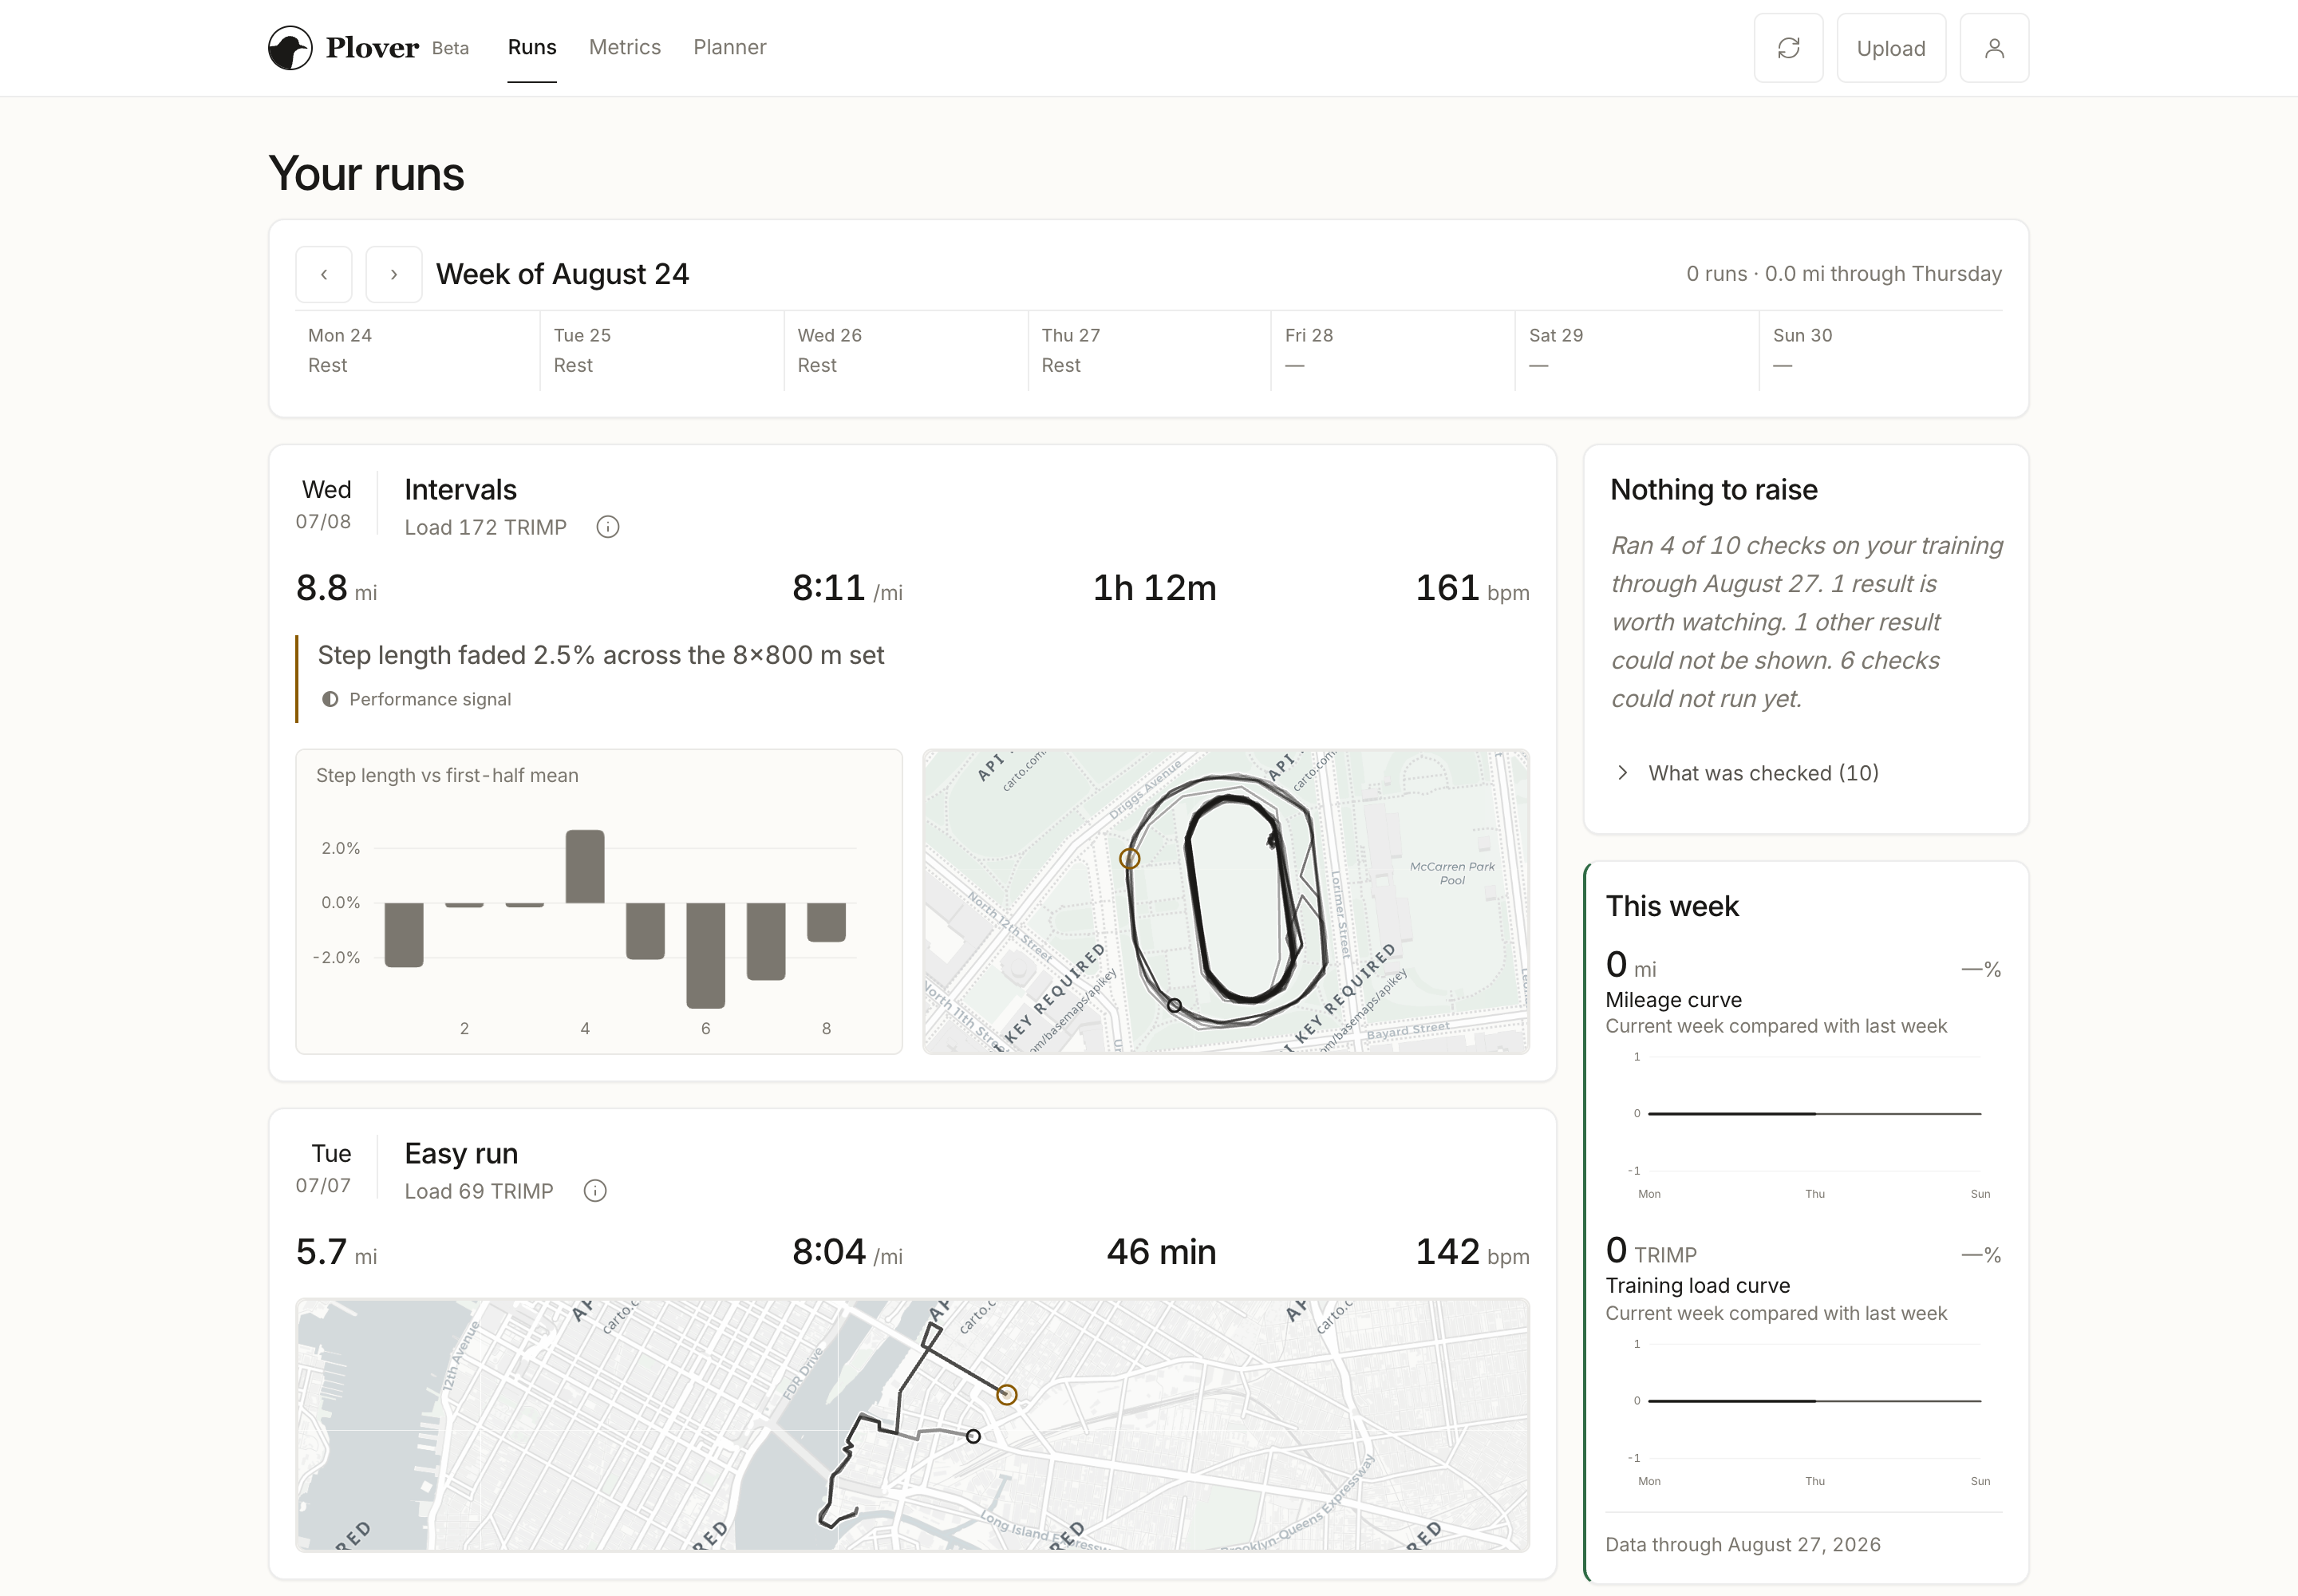
Task: Switch to the Metrics tab
Action: tap(625, 47)
